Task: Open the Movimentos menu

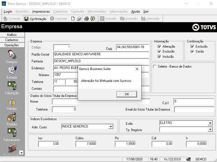Action: [x=97, y=11]
